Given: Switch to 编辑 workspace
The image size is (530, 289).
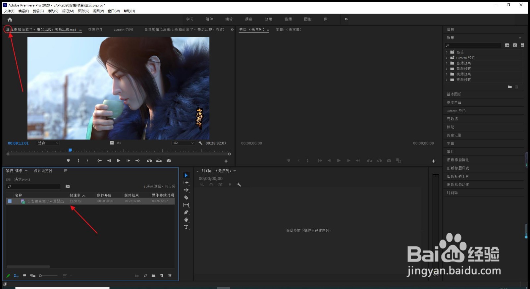Looking at the screenshot, I should tap(229, 19).
